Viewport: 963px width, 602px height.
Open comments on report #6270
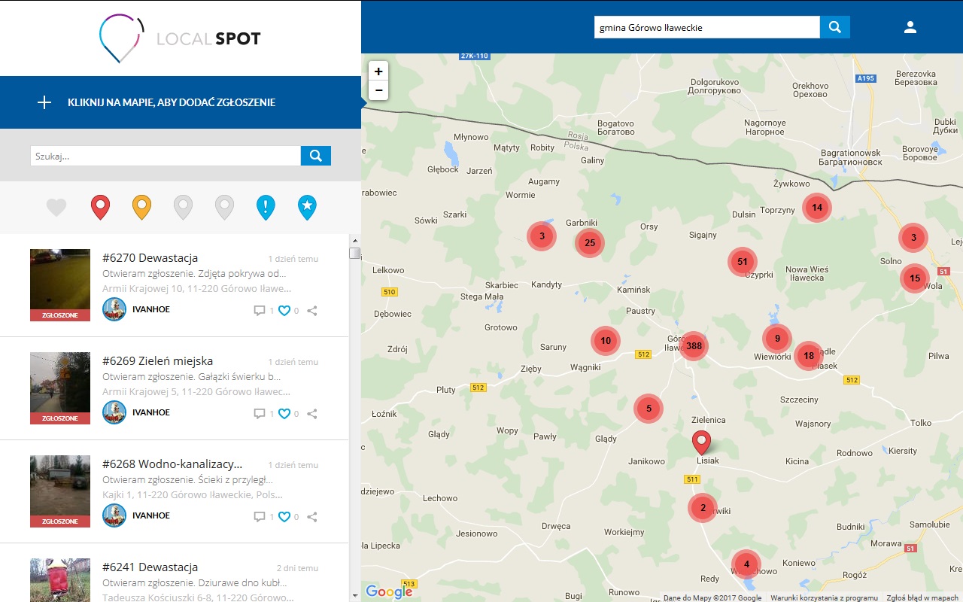[x=260, y=311]
